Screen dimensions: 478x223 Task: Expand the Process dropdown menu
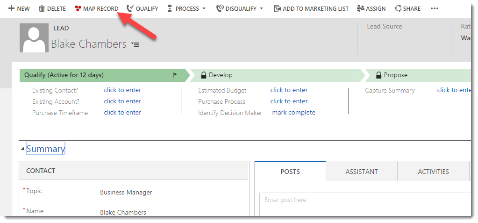tap(204, 8)
